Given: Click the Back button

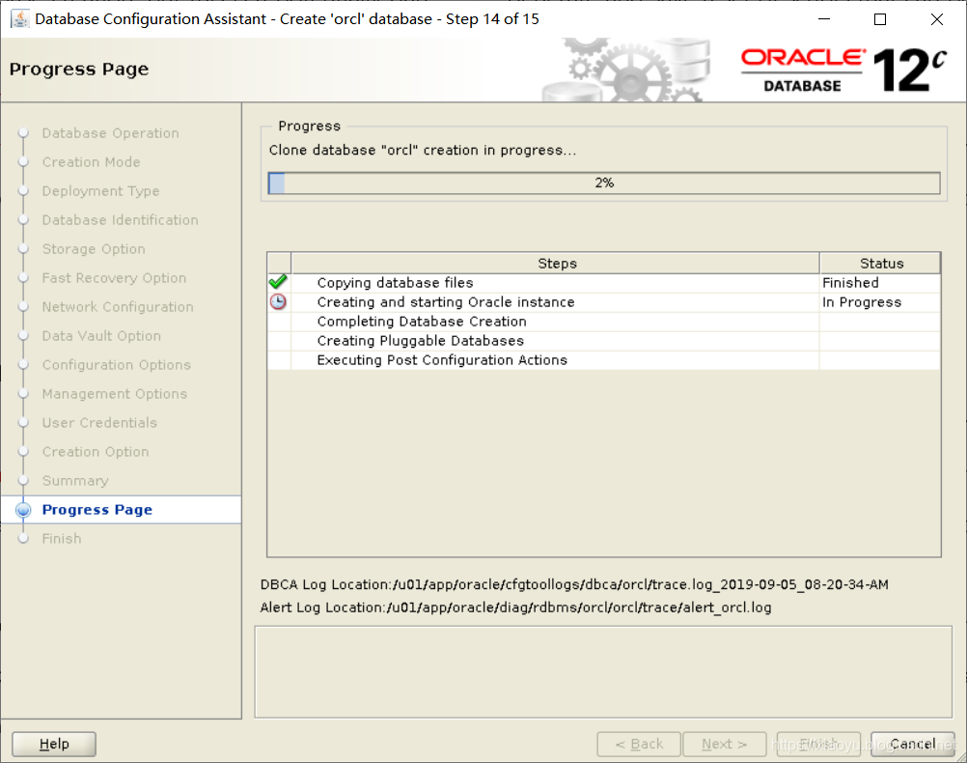Looking at the screenshot, I should click(639, 744).
